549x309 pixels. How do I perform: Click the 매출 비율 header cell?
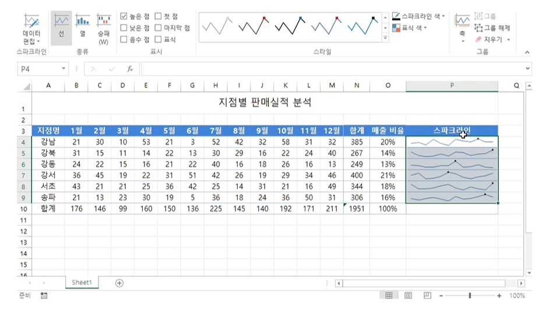pos(388,131)
